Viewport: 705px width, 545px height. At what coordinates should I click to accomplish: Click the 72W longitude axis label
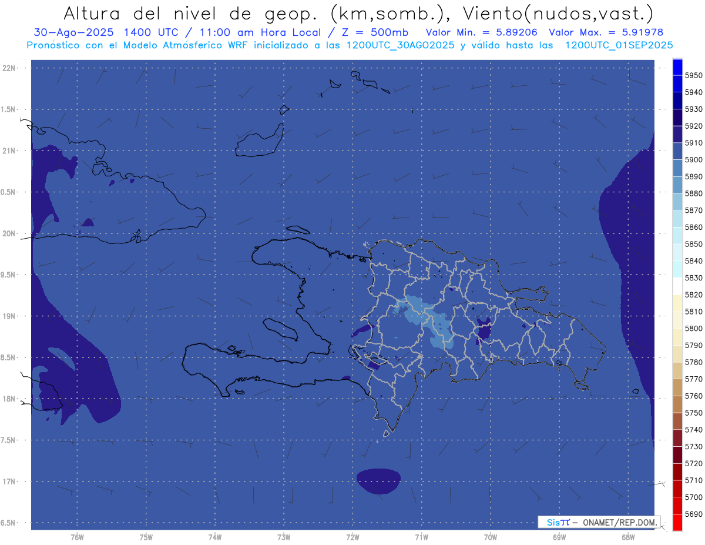(x=352, y=537)
